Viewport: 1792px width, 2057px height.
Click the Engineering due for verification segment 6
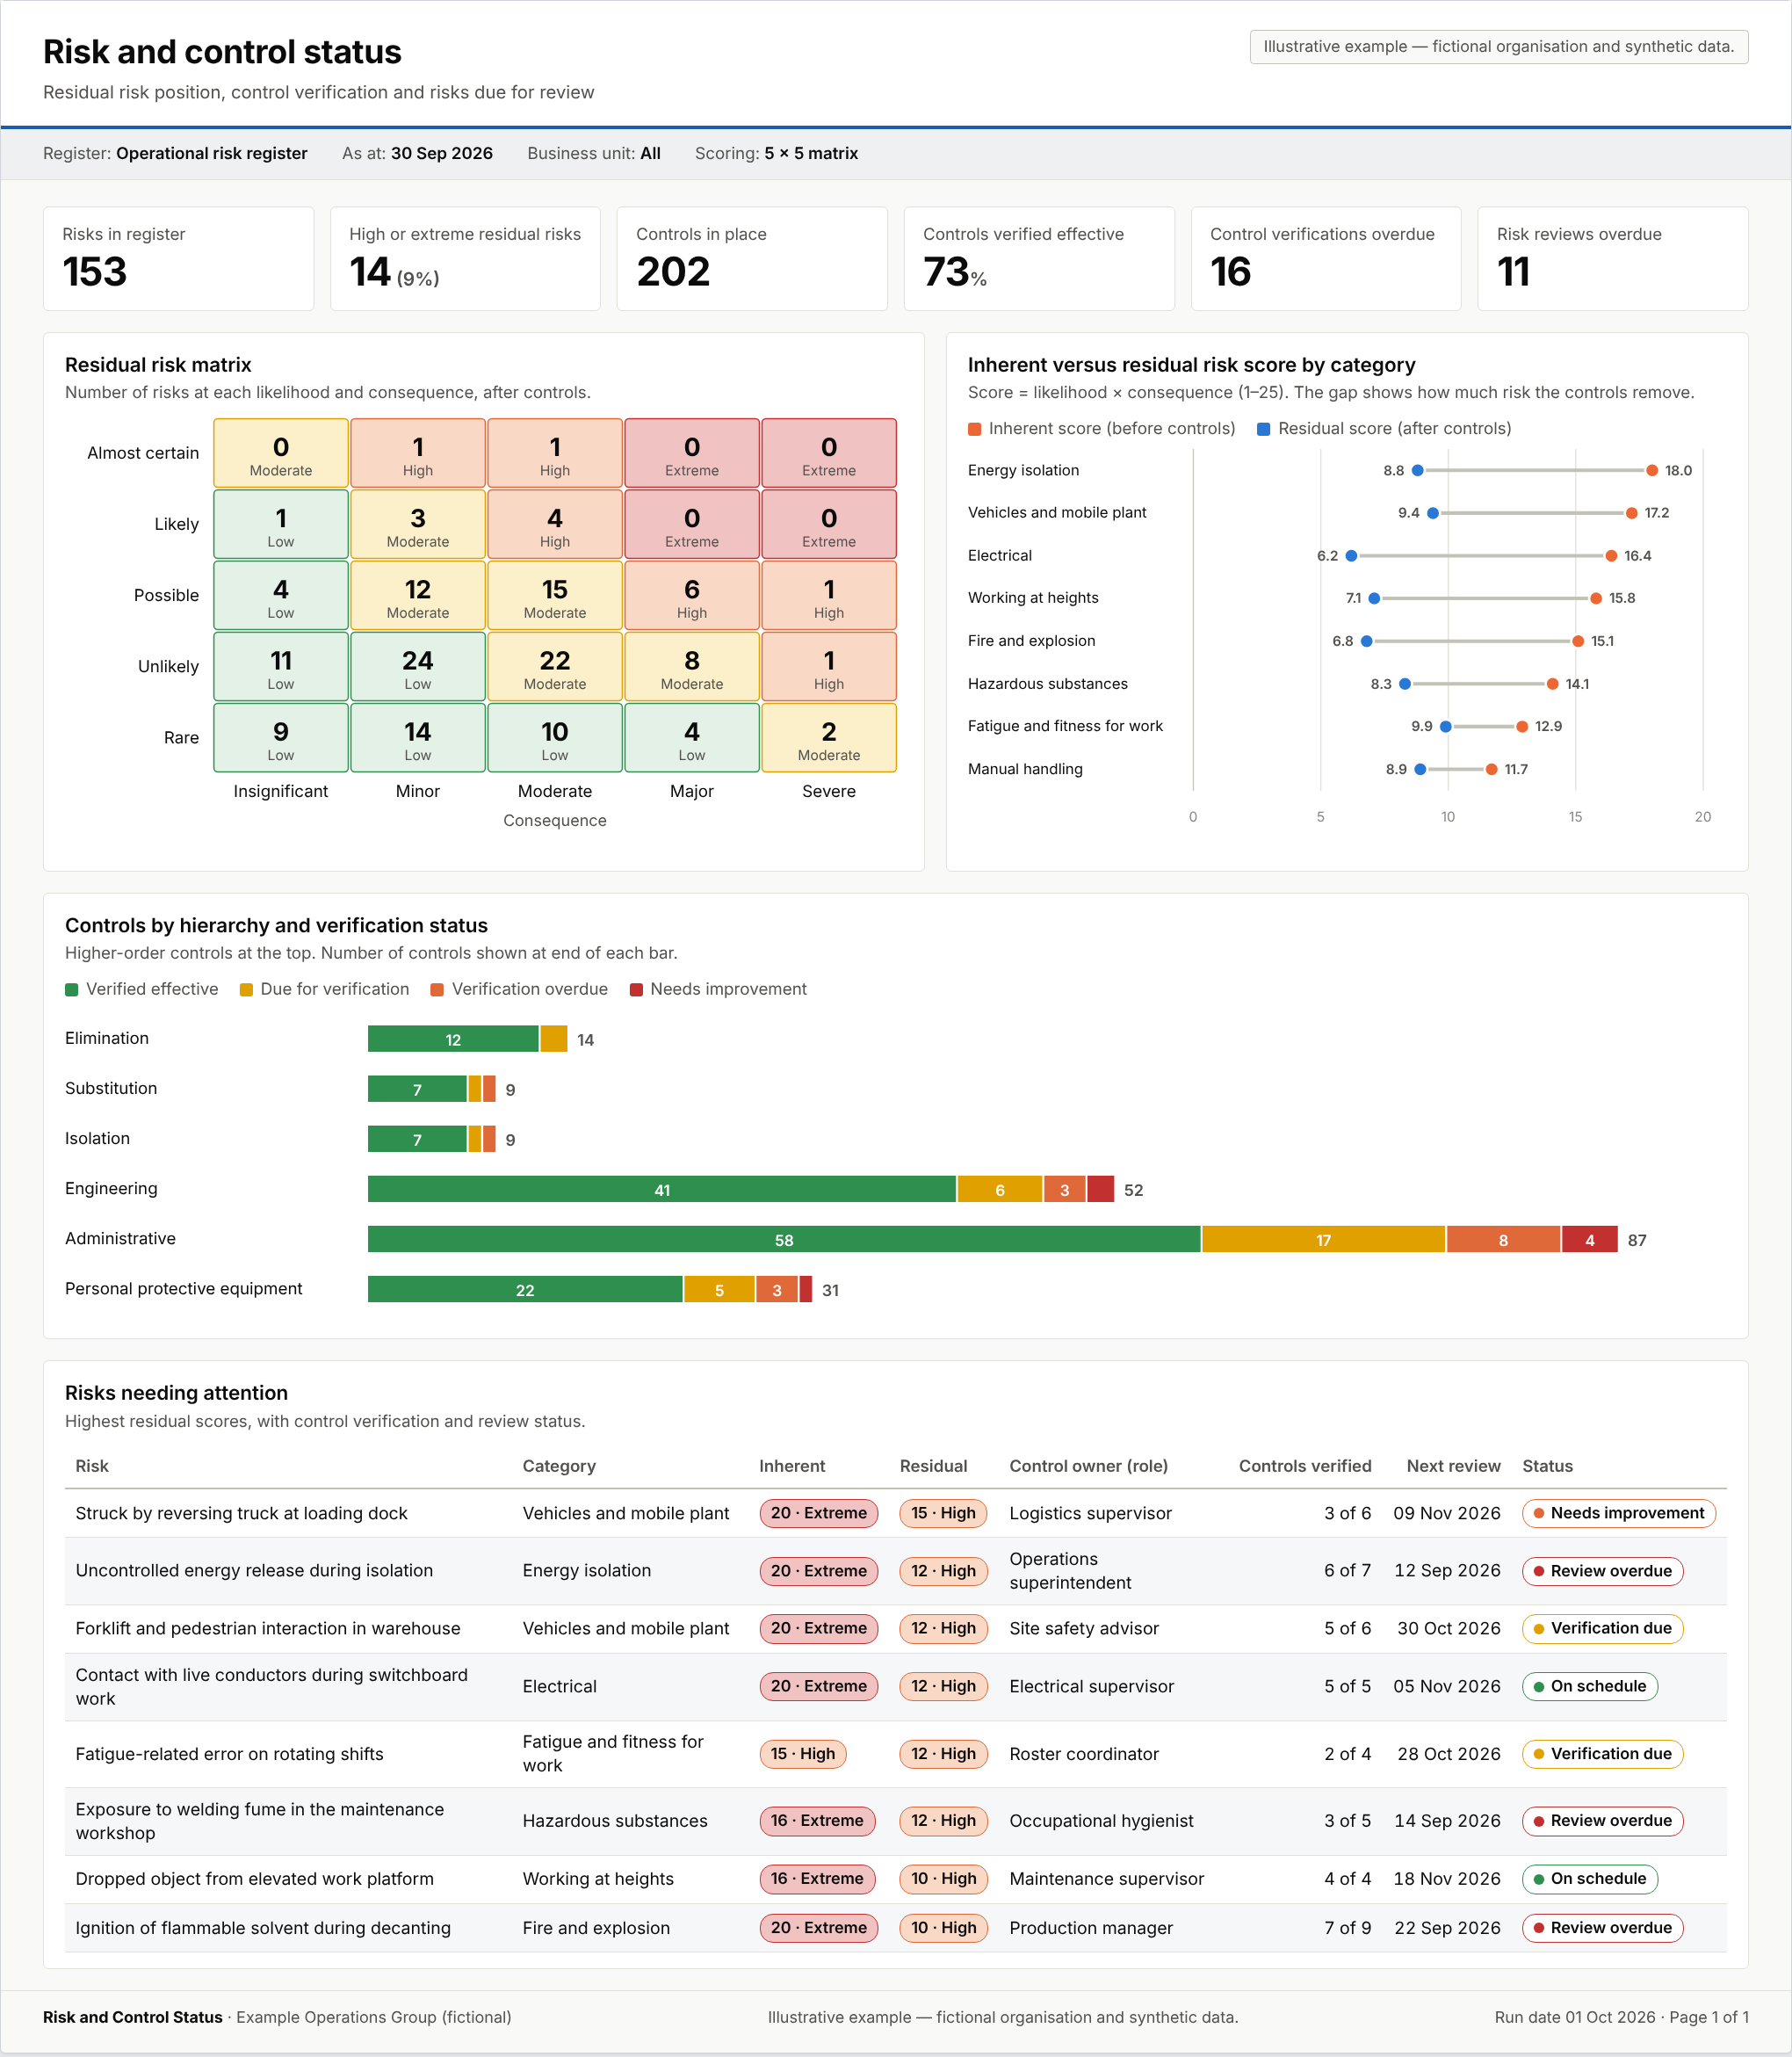(1000, 1190)
